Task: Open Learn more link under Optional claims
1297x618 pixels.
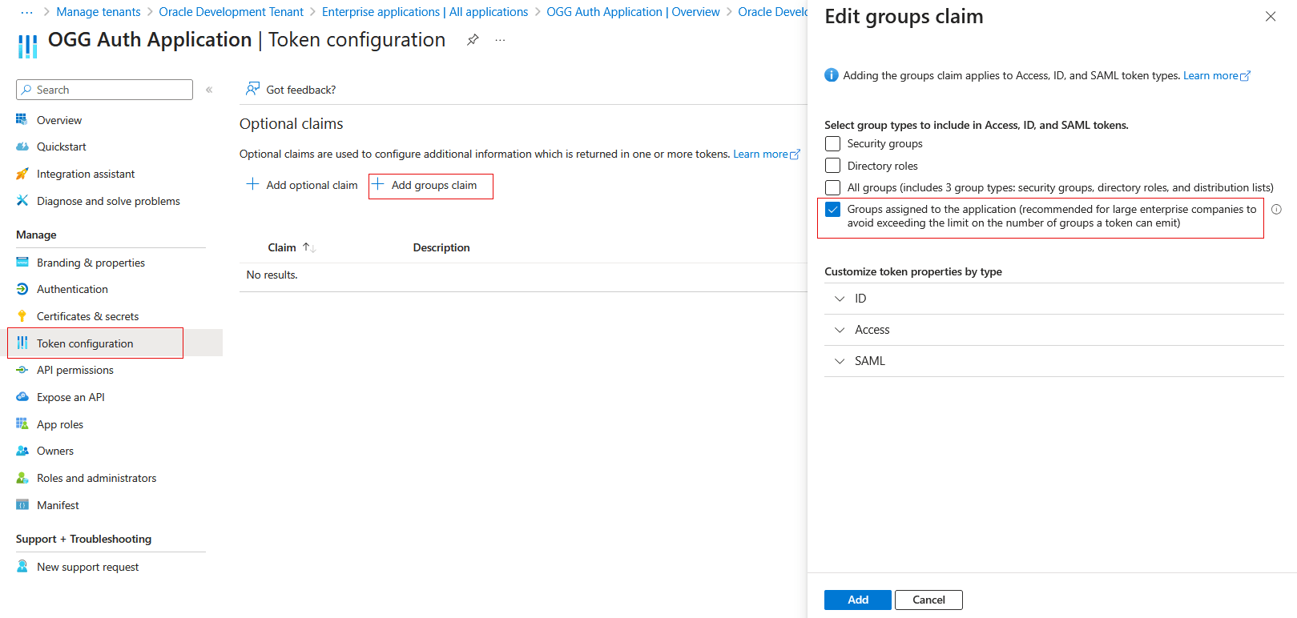Action: [767, 154]
